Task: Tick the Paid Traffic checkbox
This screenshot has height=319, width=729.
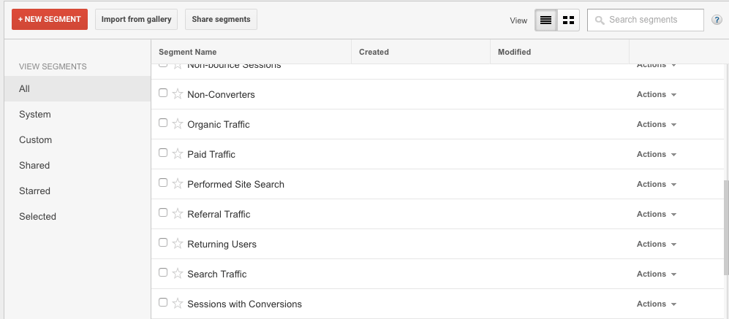Action: click(x=163, y=153)
